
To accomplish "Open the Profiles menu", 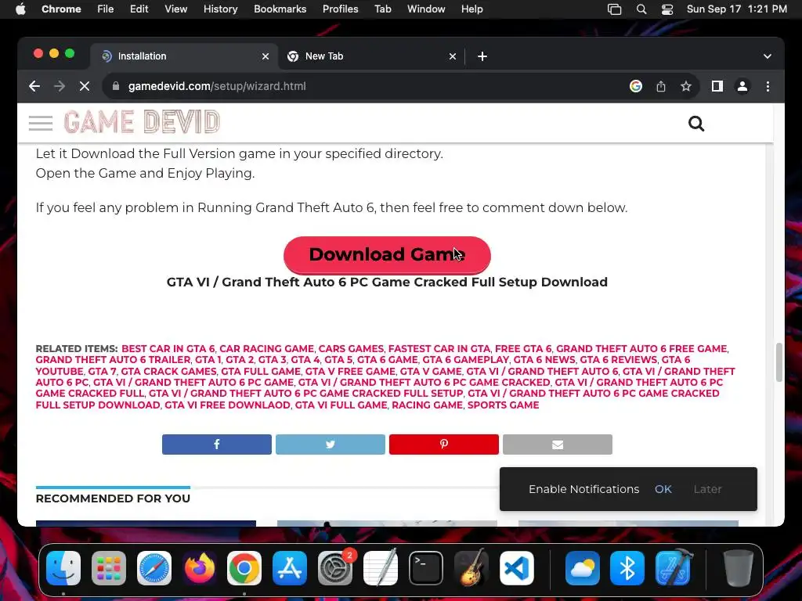I will [340, 9].
